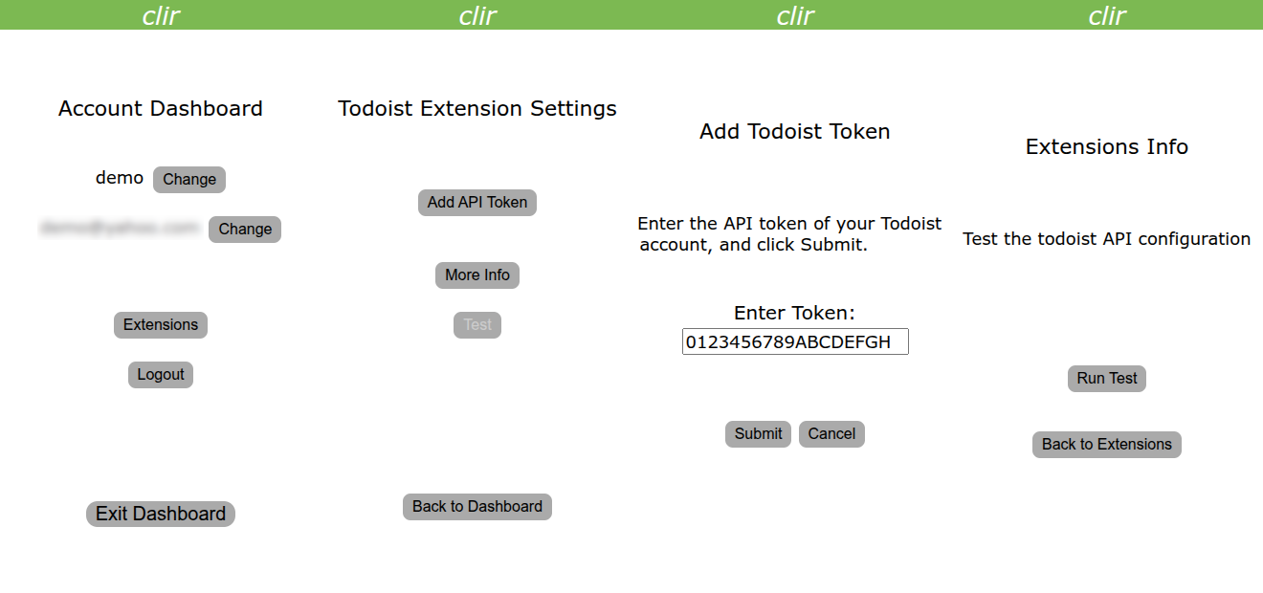Return to Extensions with Back to Extensions
The image size is (1263, 593).
[1107, 445]
